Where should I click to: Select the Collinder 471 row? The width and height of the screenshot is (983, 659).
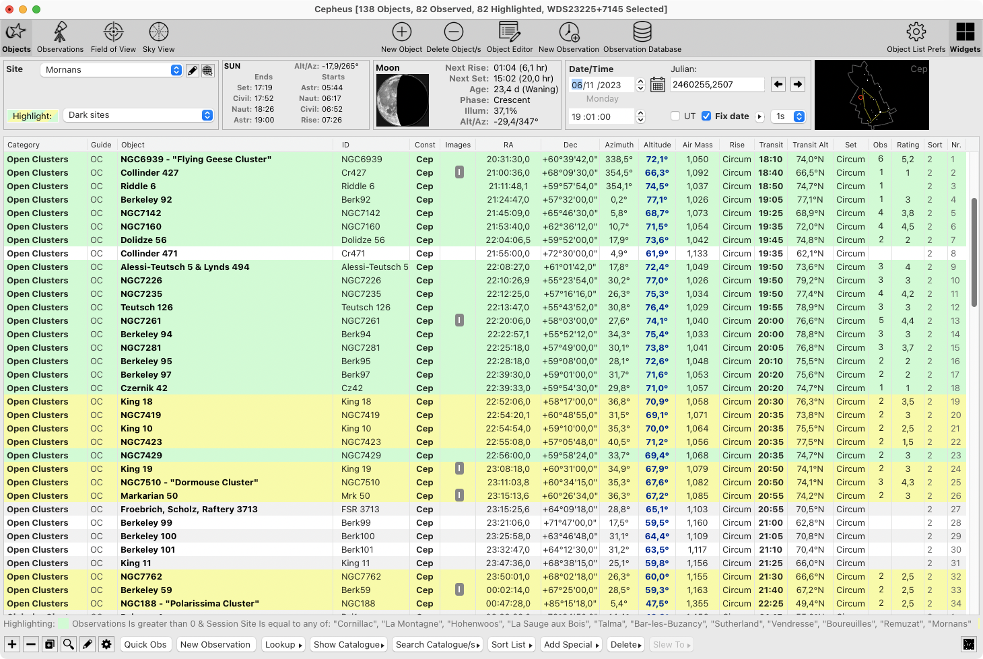point(485,253)
